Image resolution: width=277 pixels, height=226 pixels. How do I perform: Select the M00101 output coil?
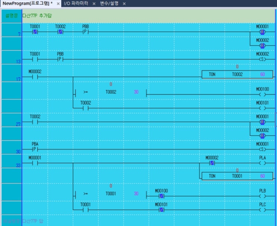[262, 108]
